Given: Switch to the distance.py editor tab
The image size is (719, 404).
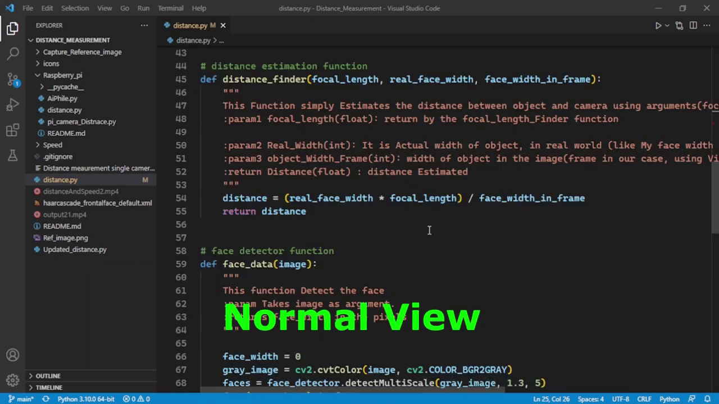Looking at the screenshot, I should tap(191, 25).
